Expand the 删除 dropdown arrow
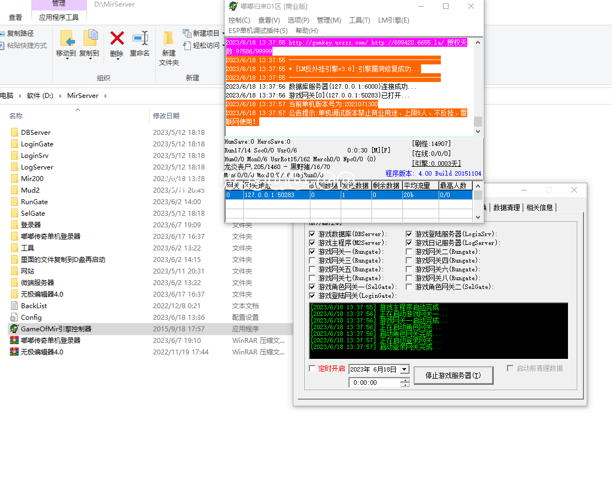Image resolution: width=612 pixels, height=486 pixels. (118, 59)
